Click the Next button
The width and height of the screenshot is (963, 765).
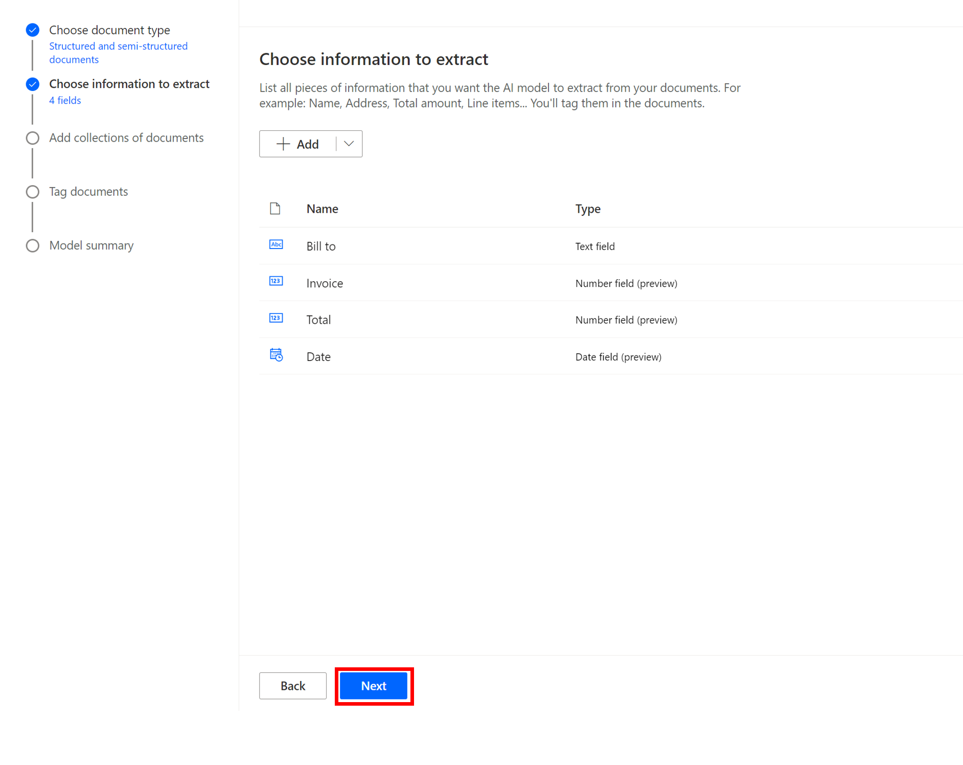[374, 686]
